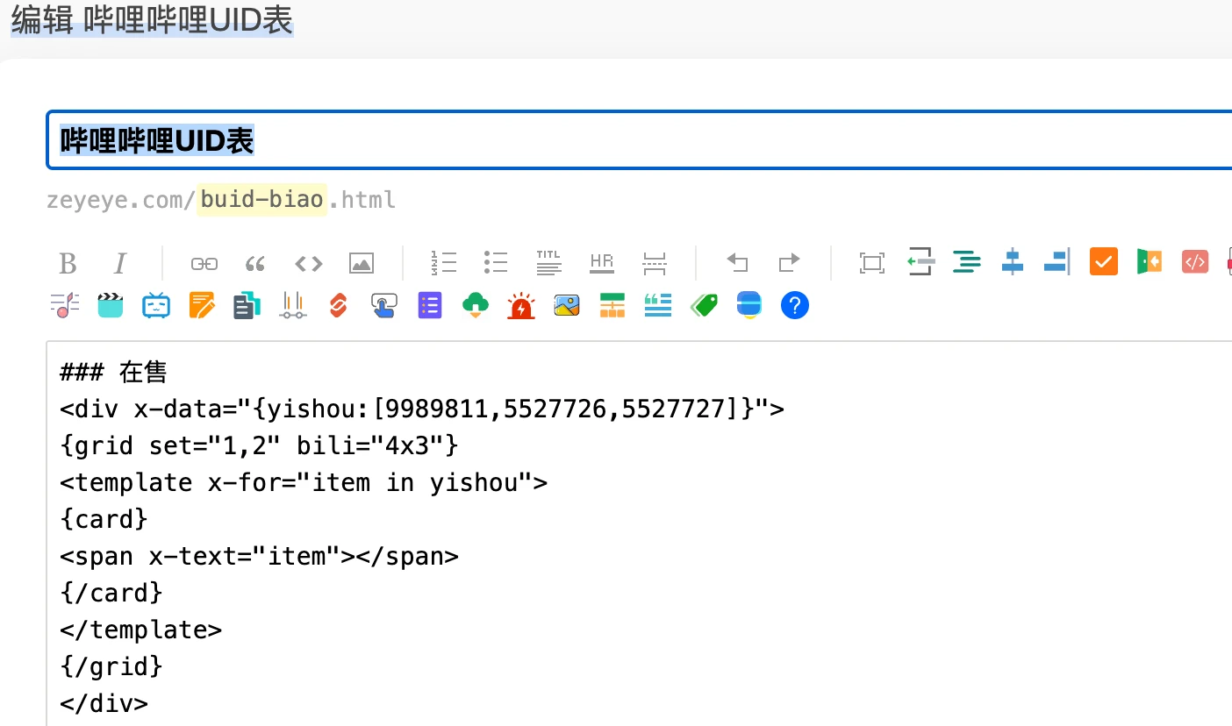Insert Bilibili video with blue TV icon
1232x726 pixels.
[x=156, y=305]
